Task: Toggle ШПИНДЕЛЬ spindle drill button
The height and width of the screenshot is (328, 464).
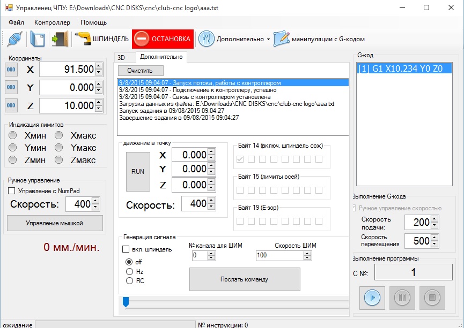Action: (x=101, y=39)
